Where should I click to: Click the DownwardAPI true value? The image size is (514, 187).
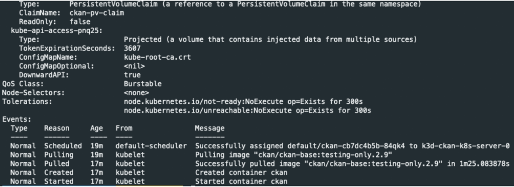(x=132, y=75)
